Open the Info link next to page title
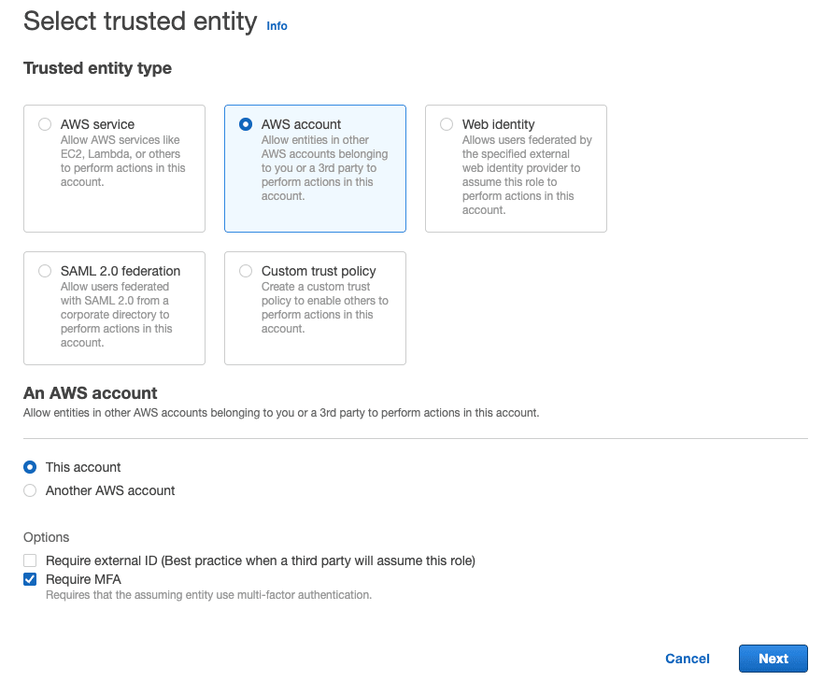 (x=277, y=26)
